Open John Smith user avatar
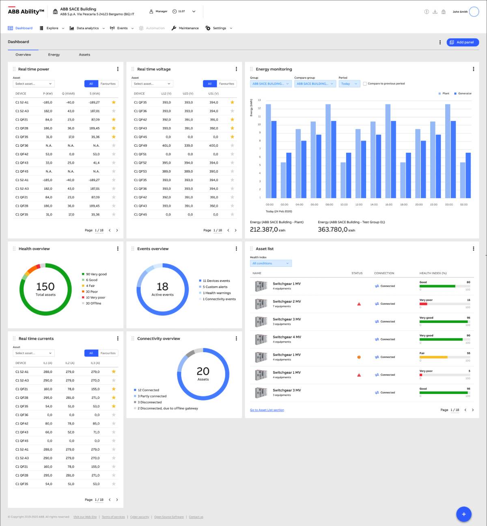The width and height of the screenshot is (487, 526). point(474,12)
